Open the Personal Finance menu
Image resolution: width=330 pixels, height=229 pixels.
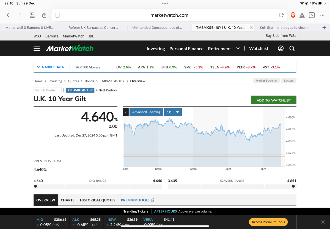coord(186,49)
